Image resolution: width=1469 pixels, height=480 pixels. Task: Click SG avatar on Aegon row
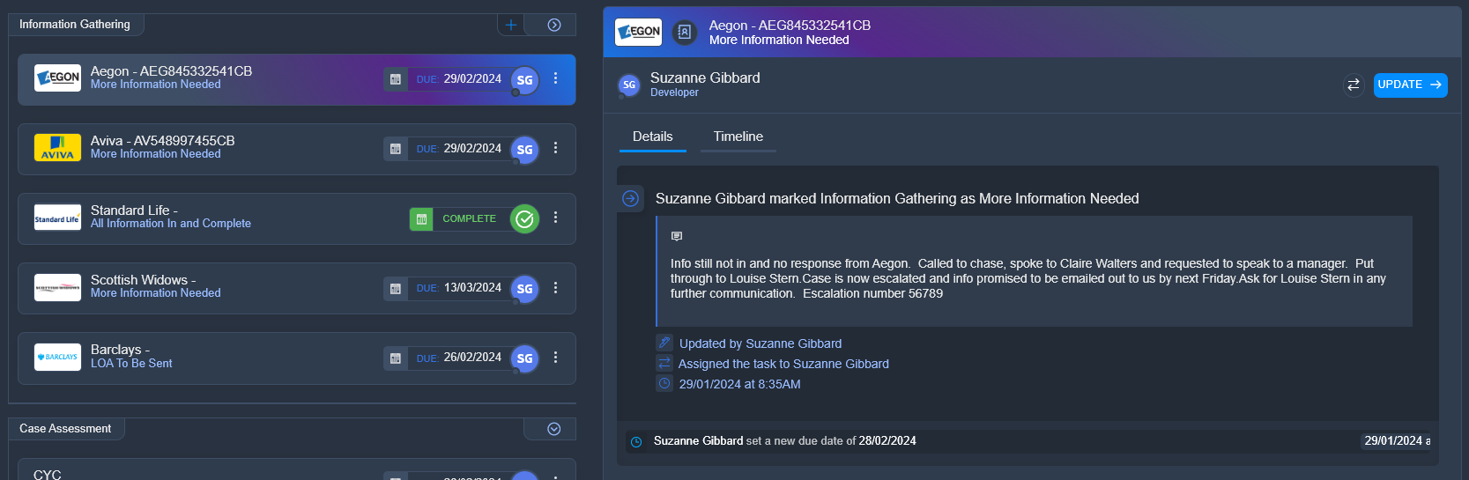click(525, 80)
